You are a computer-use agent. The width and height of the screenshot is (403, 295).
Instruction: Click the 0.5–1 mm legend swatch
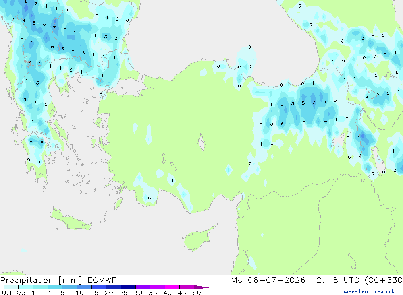[26, 287]
